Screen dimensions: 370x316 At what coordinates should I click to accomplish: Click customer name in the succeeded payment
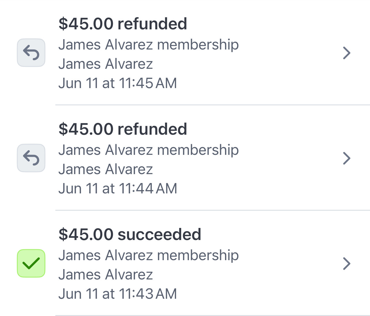(x=106, y=275)
